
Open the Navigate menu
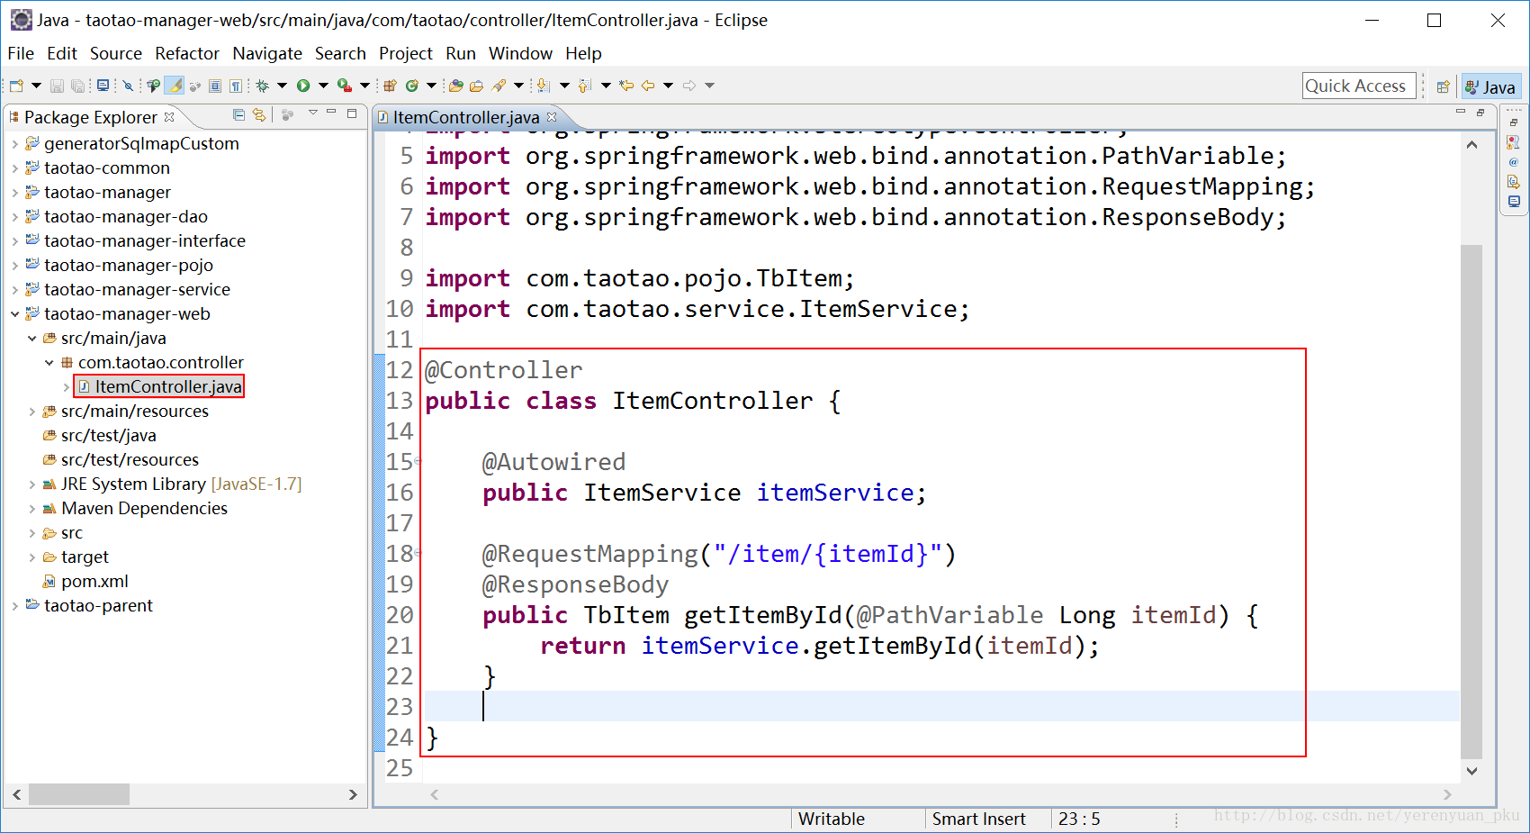pos(267,53)
